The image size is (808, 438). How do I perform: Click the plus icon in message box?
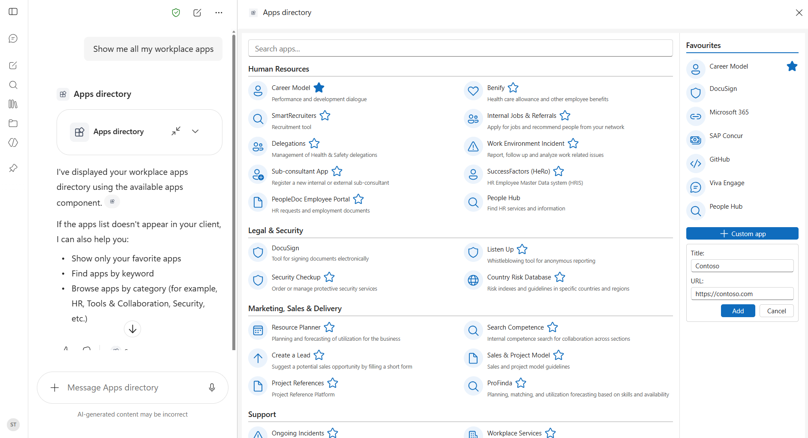coord(54,387)
